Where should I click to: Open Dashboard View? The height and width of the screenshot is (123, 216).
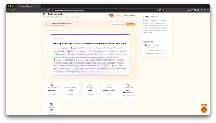(x=118, y=24)
